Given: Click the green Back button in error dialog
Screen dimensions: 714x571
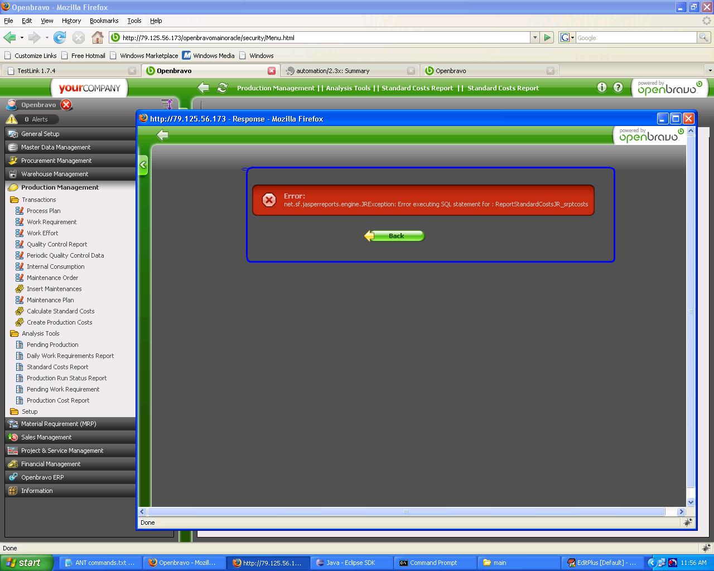Looking at the screenshot, I should (x=394, y=236).
